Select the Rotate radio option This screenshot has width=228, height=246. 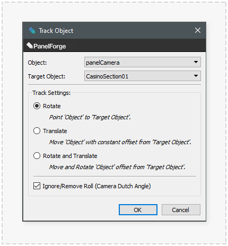point(37,106)
